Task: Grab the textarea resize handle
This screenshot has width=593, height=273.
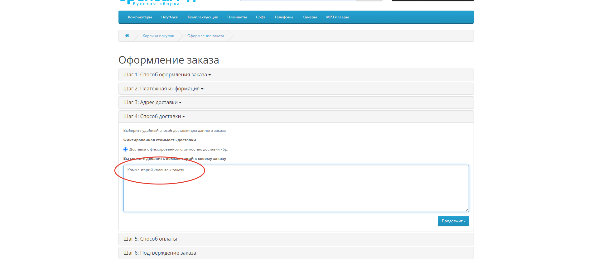Action: pos(467,210)
